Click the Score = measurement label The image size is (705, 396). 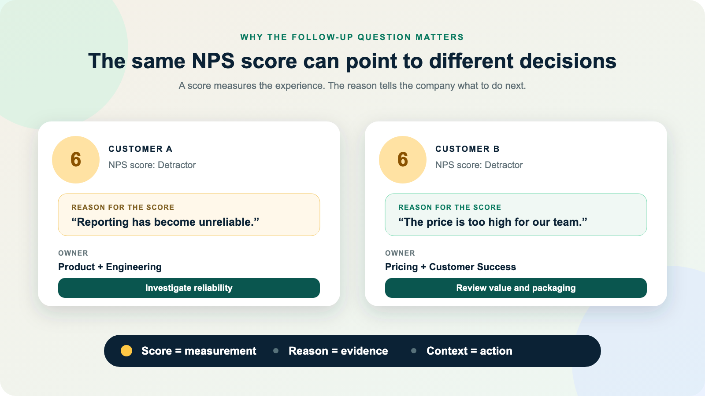click(199, 351)
